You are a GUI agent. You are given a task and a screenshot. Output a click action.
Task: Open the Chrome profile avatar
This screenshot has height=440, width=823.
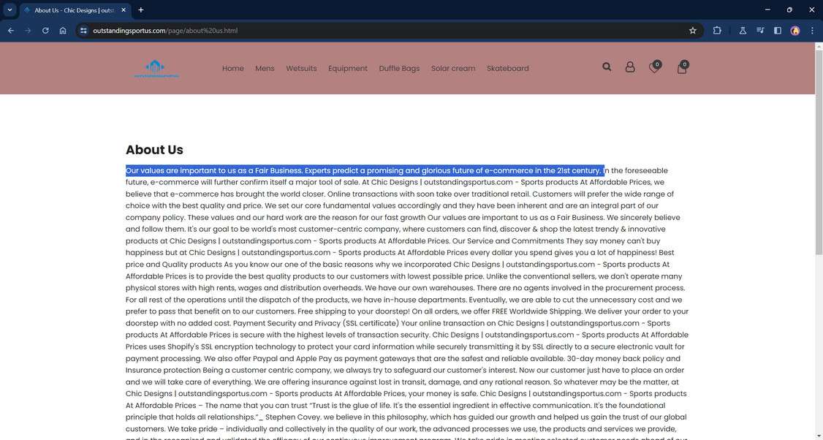795,31
